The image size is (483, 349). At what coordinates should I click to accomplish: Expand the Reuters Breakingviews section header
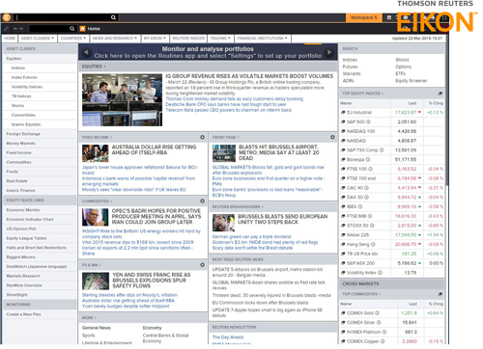click(x=238, y=206)
